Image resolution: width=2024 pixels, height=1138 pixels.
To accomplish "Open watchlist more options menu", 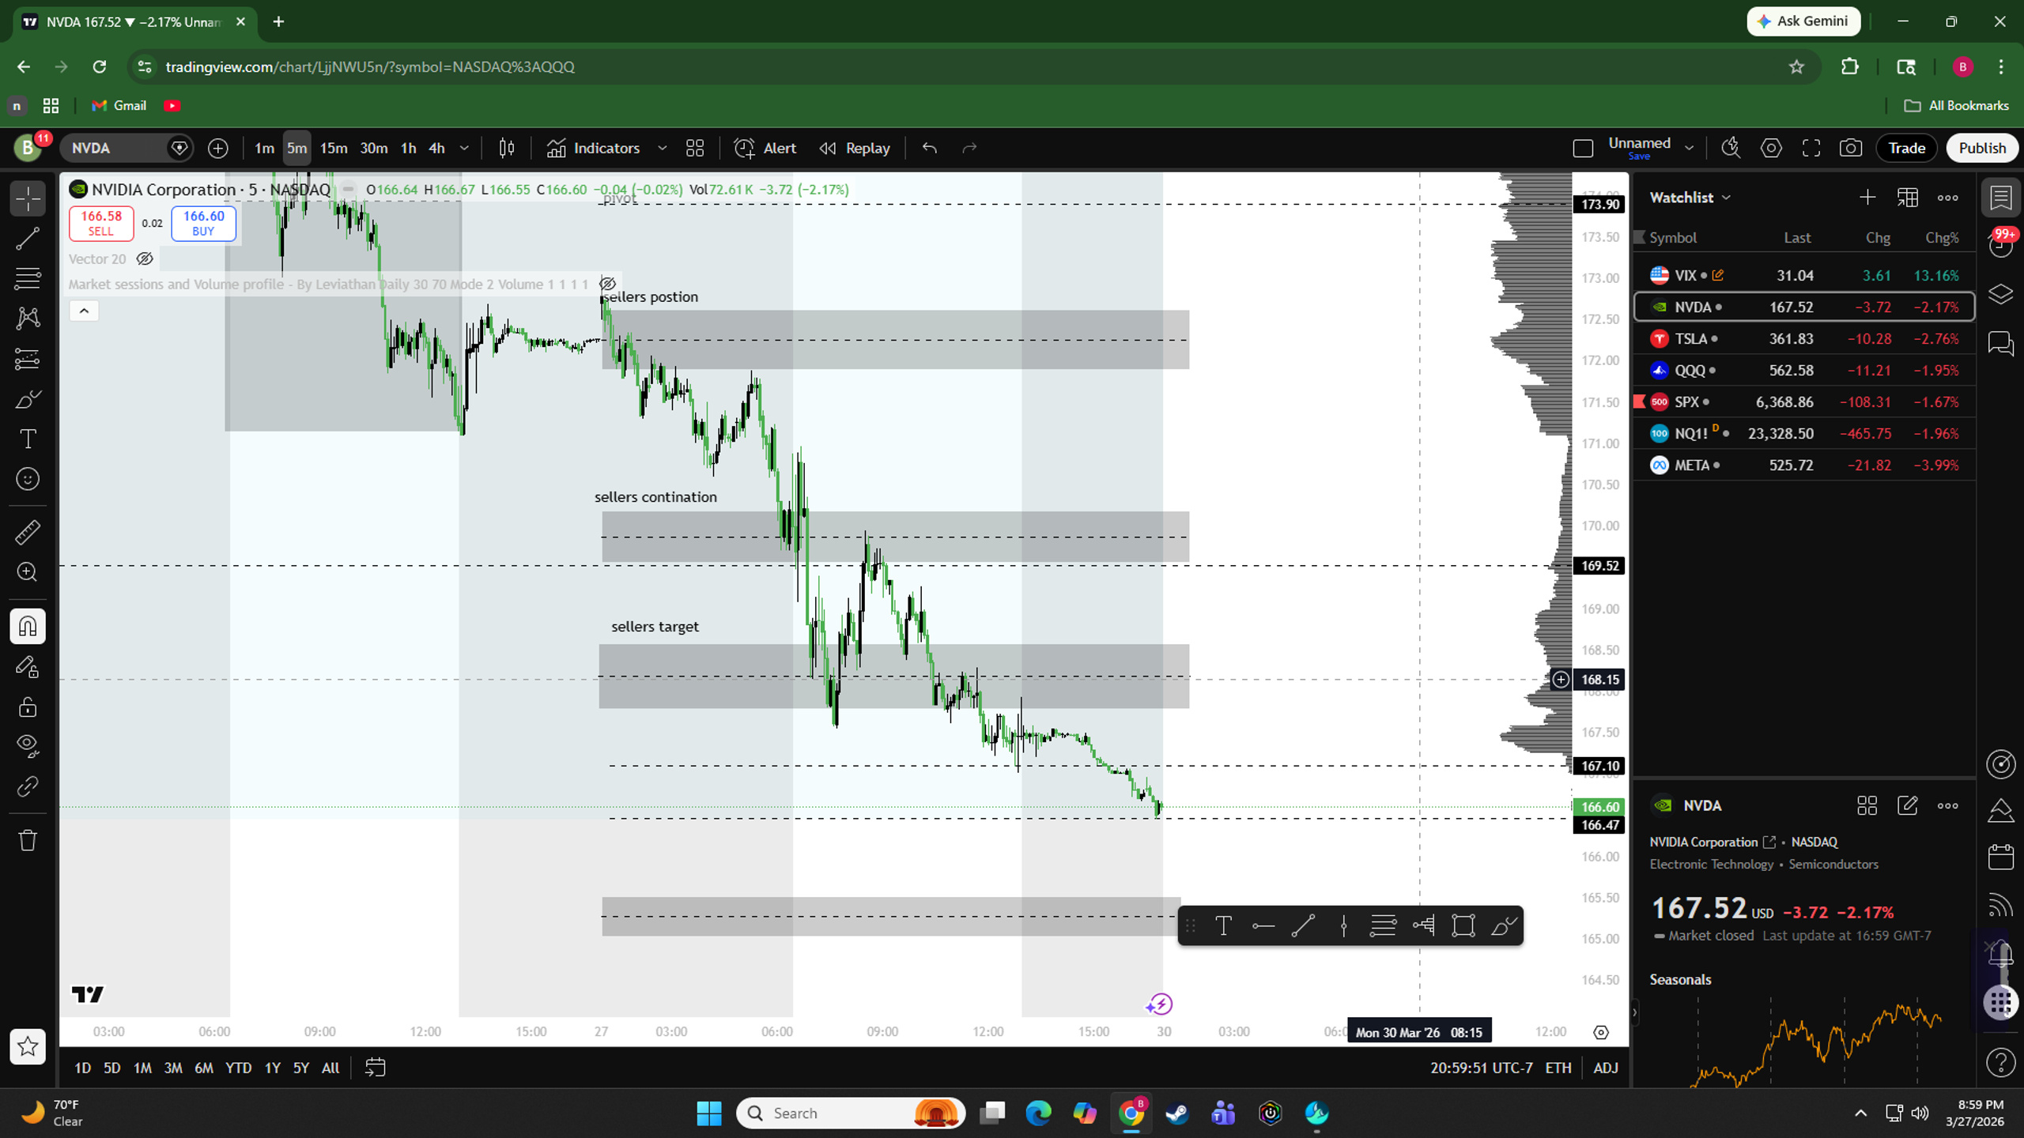I will click(x=1948, y=198).
